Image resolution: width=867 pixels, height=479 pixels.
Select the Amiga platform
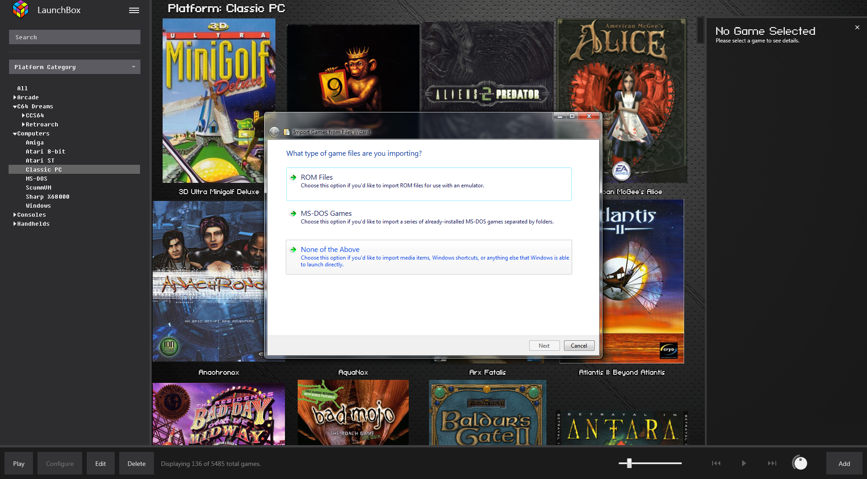pyautogui.click(x=35, y=143)
